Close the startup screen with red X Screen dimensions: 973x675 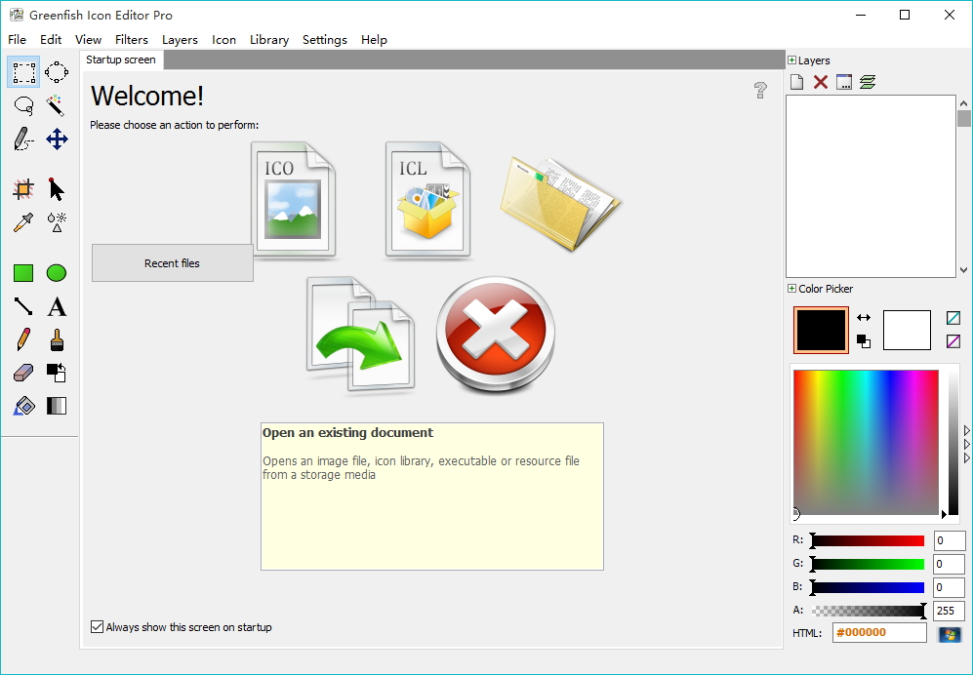(495, 335)
